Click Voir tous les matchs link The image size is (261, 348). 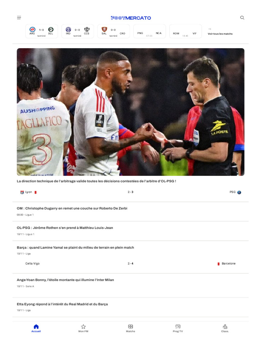pos(220,34)
